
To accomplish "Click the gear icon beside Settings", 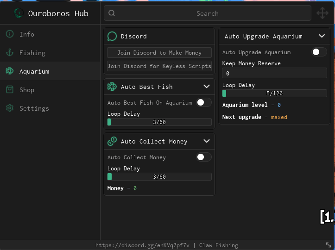I will point(10,108).
